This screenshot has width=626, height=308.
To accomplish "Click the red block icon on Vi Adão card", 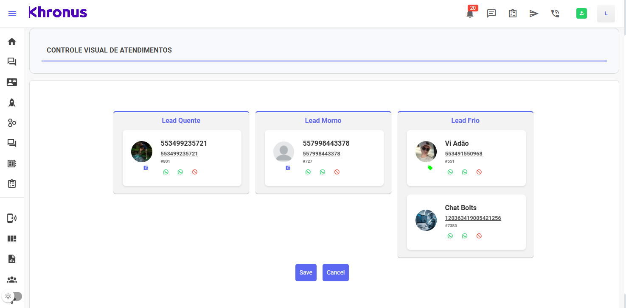I will pyautogui.click(x=479, y=172).
